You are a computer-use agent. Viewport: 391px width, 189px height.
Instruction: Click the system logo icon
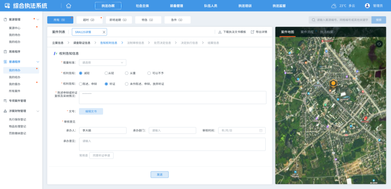point(8,6)
